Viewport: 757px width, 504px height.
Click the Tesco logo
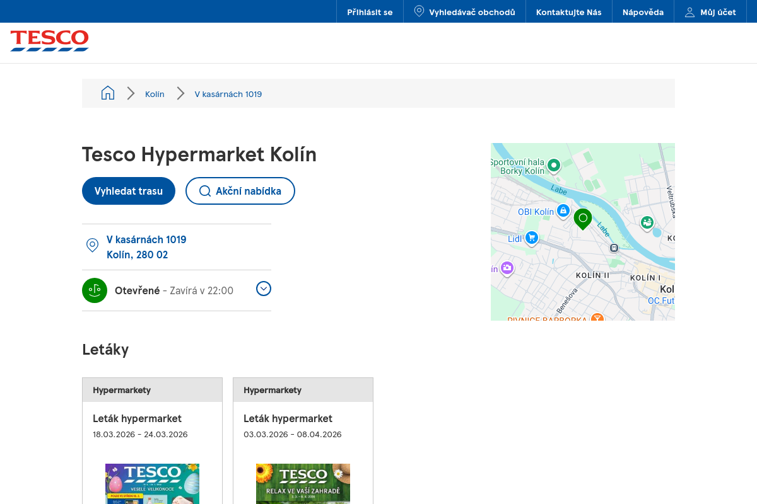point(49,40)
